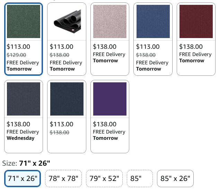The width and height of the screenshot is (219, 192).
Task: Select size 79" x 52"
Action: coord(104,179)
